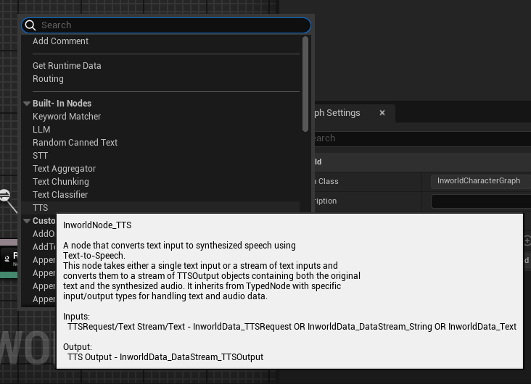Click the Description text field

click(x=481, y=201)
